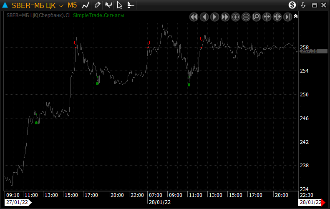The width and height of the screenshot is (330, 209).
Task: Expand the chart horizontally
Action: click(x=277, y=17)
